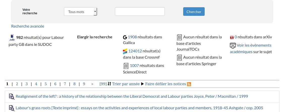This screenshot has width=284, height=112.
Task: Open the 1908 Gallica results link
Action: click(132, 37)
